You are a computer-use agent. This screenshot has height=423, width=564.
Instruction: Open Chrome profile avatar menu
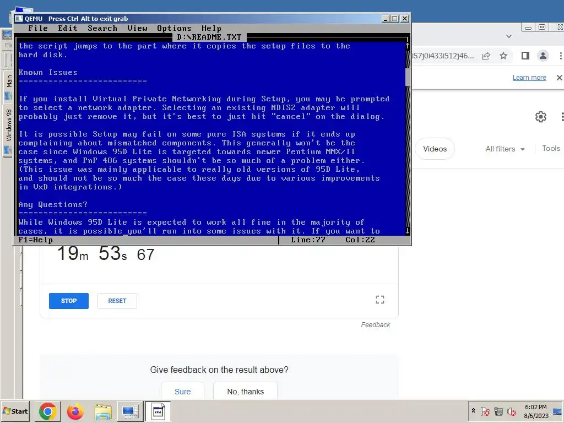543,56
